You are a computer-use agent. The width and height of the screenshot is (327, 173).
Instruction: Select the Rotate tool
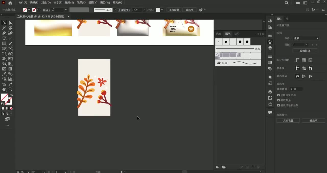(x=4, y=53)
